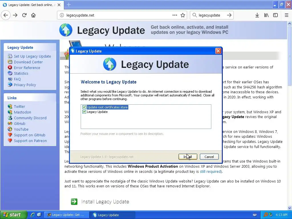Click the YouTube media player icon
Viewport: 292px width, 219px height.
pyautogui.click(x=10, y=129)
